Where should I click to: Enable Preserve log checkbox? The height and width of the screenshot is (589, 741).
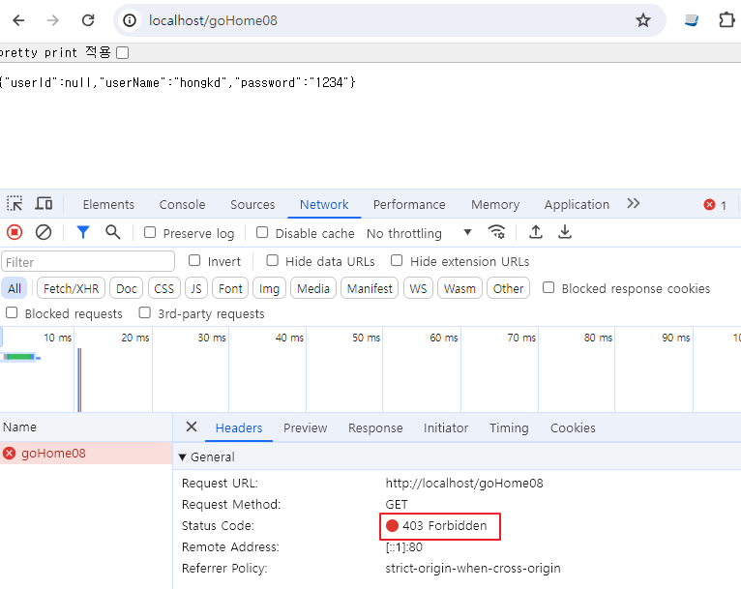coord(150,232)
